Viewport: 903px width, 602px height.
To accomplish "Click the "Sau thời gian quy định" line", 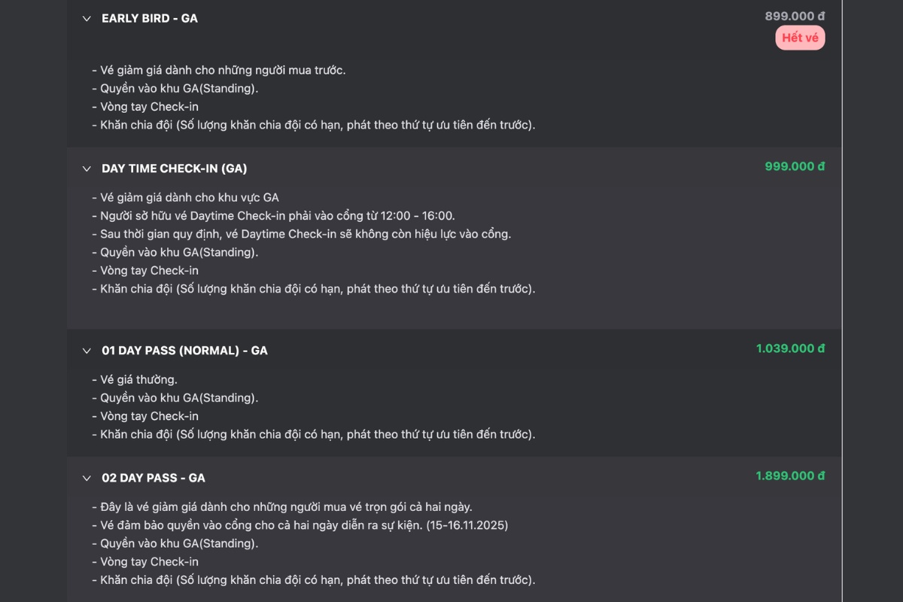I will click(x=301, y=234).
